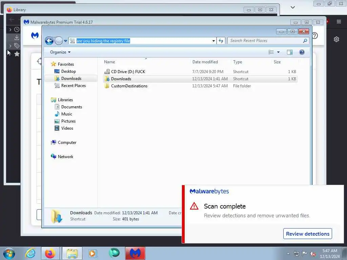Close the file dialog with red X
347x260 pixels.
tap(304, 31)
